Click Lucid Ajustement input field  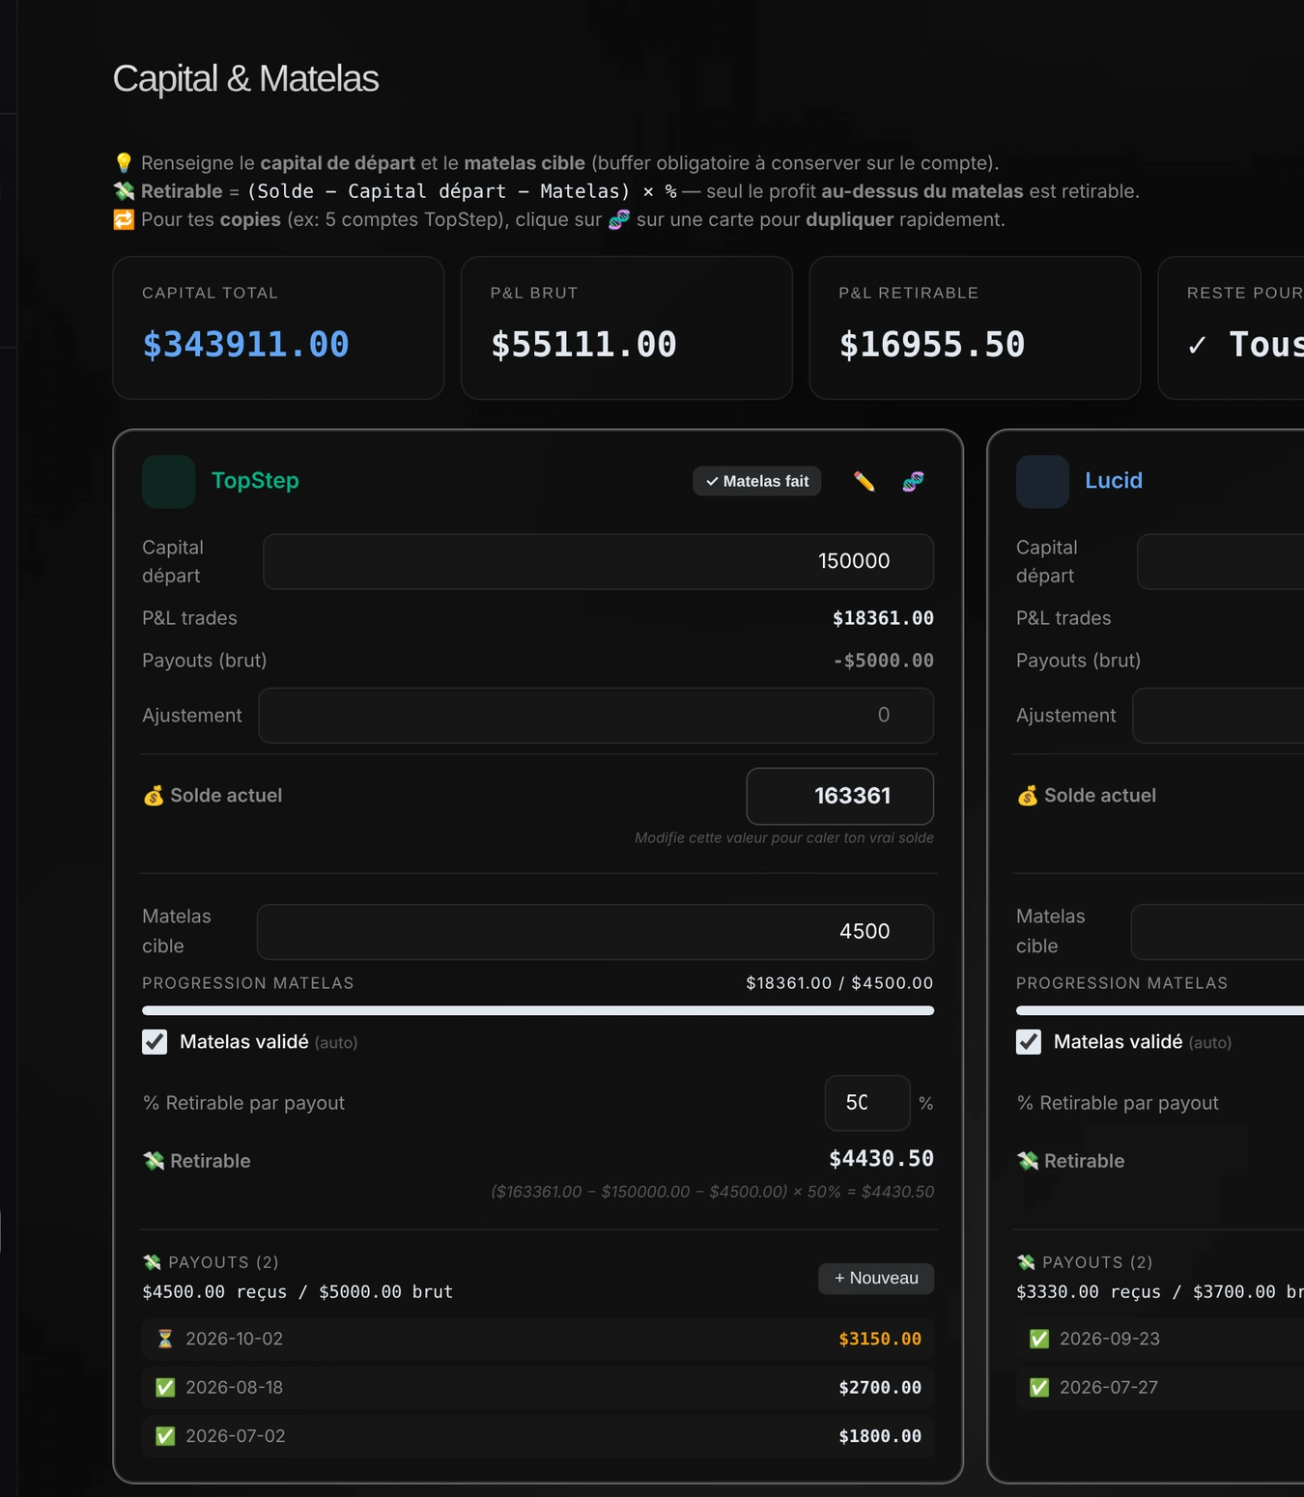pos(1218,716)
